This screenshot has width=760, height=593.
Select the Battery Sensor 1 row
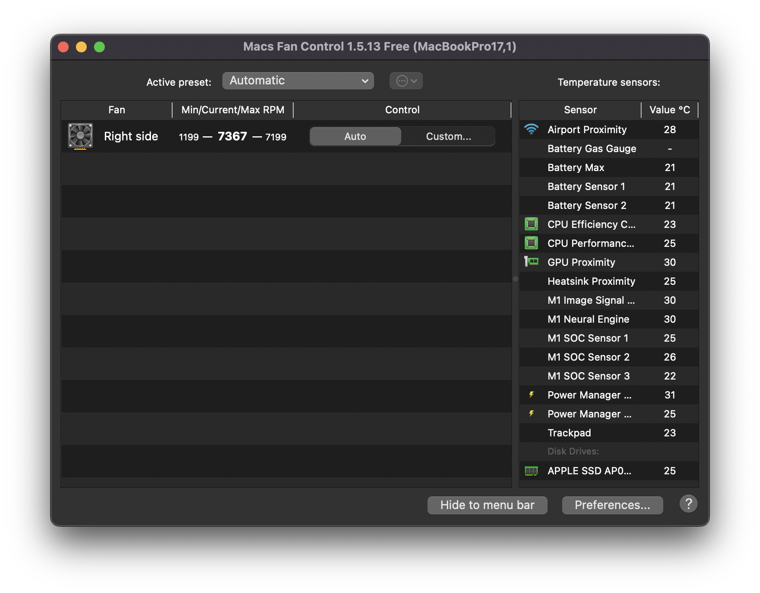tap(609, 186)
